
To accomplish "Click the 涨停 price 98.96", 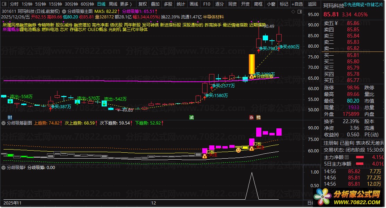I will pyautogui.click(x=353, y=88).
